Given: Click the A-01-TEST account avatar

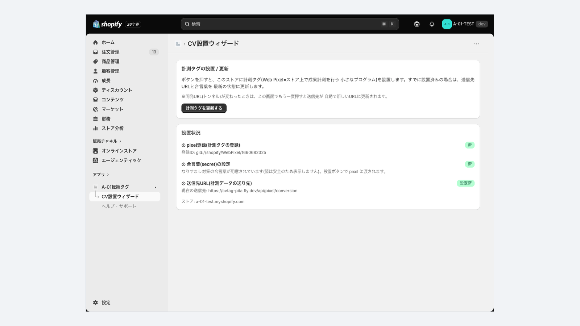Looking at the screenshot, I should (x=447, y=24).
